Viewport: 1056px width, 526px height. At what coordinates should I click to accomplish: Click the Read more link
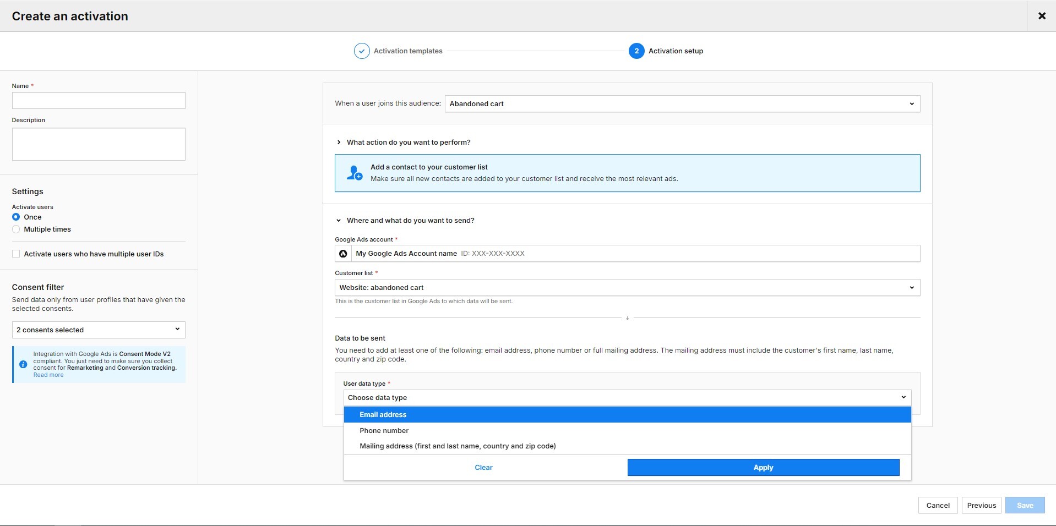coord(48,374)
